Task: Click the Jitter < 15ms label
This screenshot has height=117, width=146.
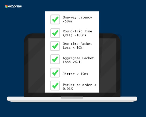Action: [x=76, y=74]
